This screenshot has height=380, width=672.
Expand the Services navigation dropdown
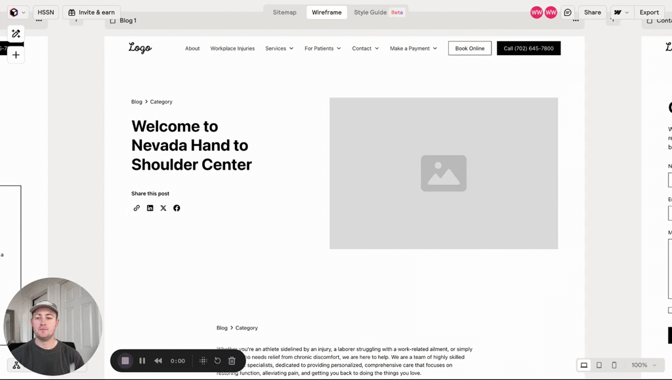(x=279, y=48)
